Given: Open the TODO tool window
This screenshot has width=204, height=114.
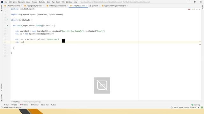Looking at the screenshot, I should click(x=14, y=105).
